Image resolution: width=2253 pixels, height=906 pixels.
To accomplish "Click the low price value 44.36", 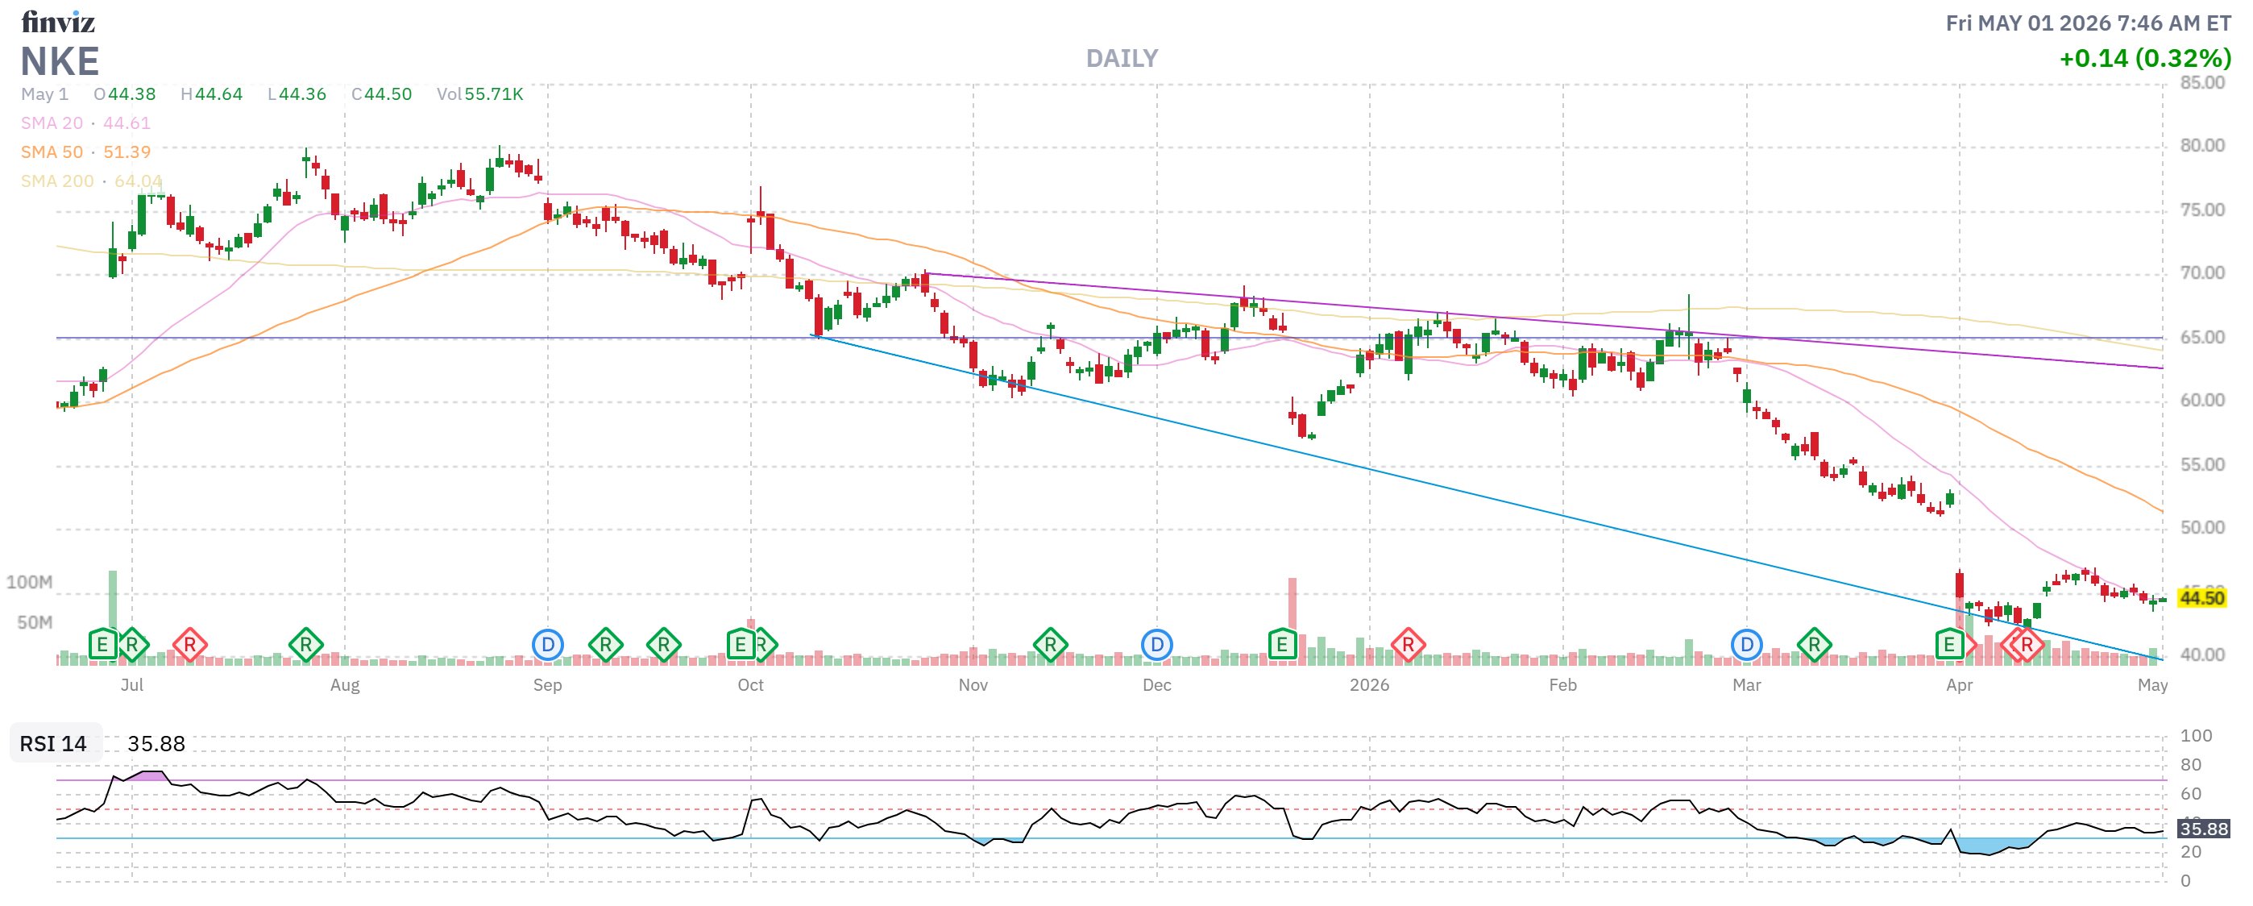I will [x=303, y=94].
